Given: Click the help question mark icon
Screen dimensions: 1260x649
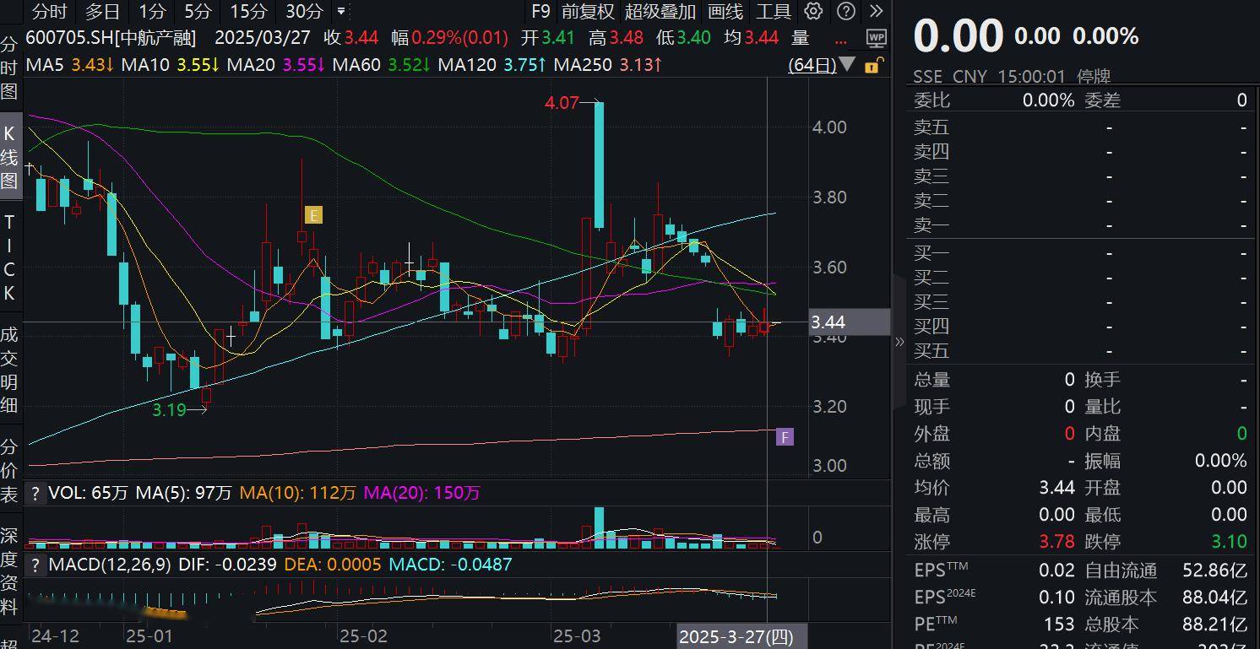Looking at the screenshot, I should pos(845,12).
